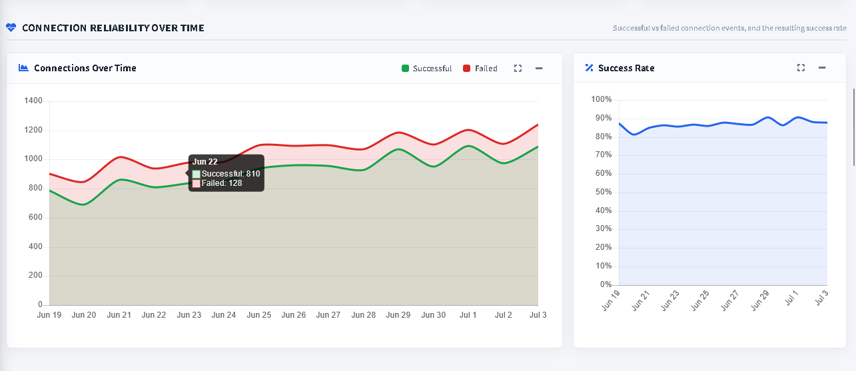This screenshot has height=371, width=856.
Task: Click 'Failed: 128' in the tooltip
Action: pos(217,183)
